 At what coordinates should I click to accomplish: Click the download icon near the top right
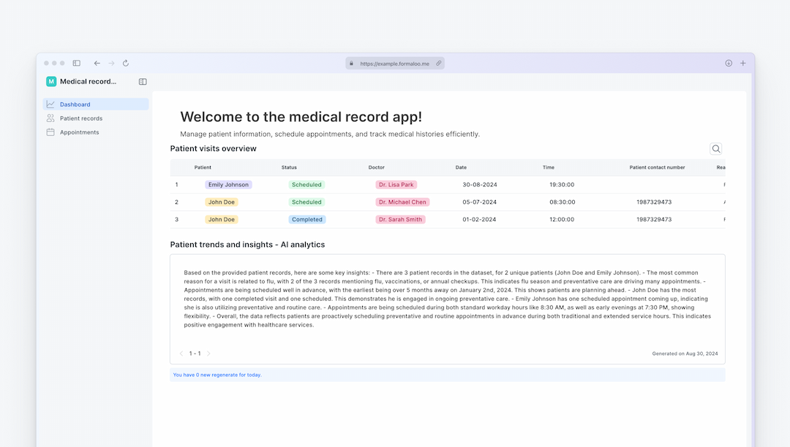729,63
